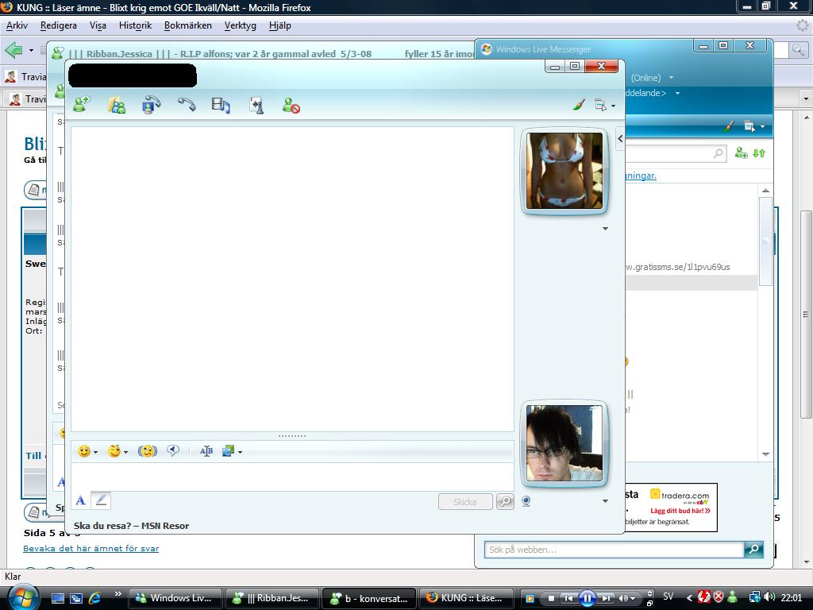
Task: Open the share files icon in conversation toolbar
Action: click(x=117, y=105)
